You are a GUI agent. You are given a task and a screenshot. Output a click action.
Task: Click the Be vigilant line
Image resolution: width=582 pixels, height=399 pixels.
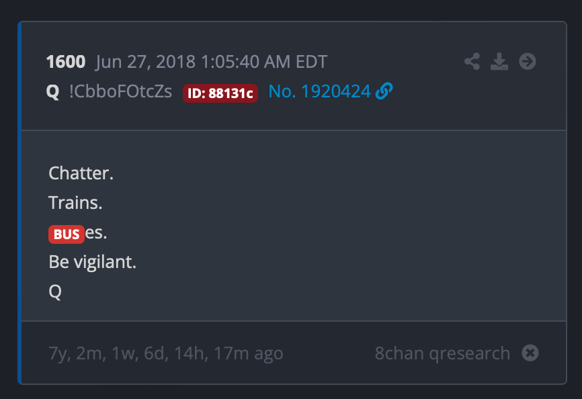pyautogui.click(x=92, y=261)
